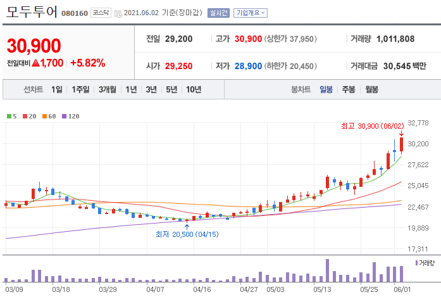
Task: Click the 모두투어 stock name title
Action: [32, 12]
